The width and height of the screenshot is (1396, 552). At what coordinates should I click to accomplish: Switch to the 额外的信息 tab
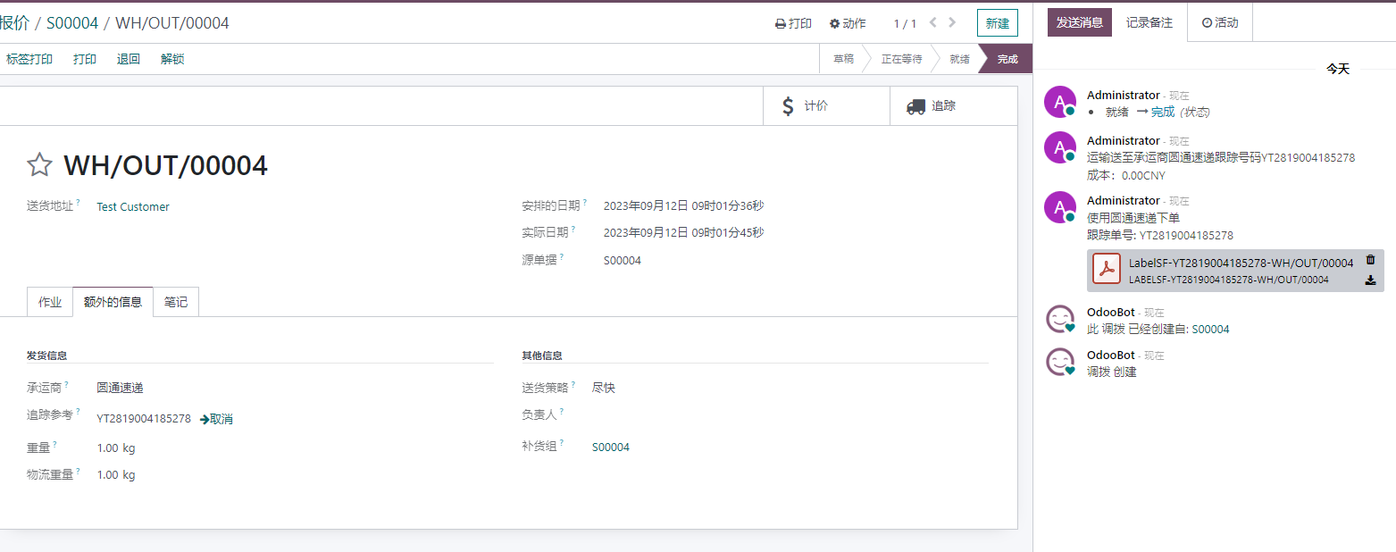(113, 302)
